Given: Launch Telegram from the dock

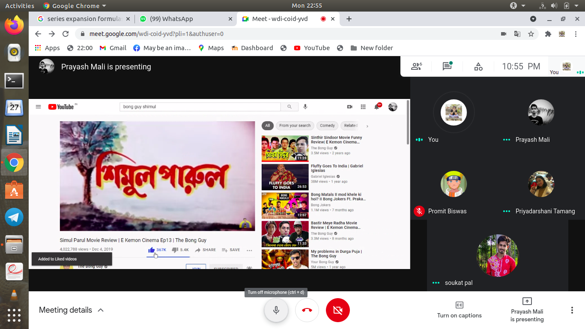Looking at the screenshot, I should point(14,217).
